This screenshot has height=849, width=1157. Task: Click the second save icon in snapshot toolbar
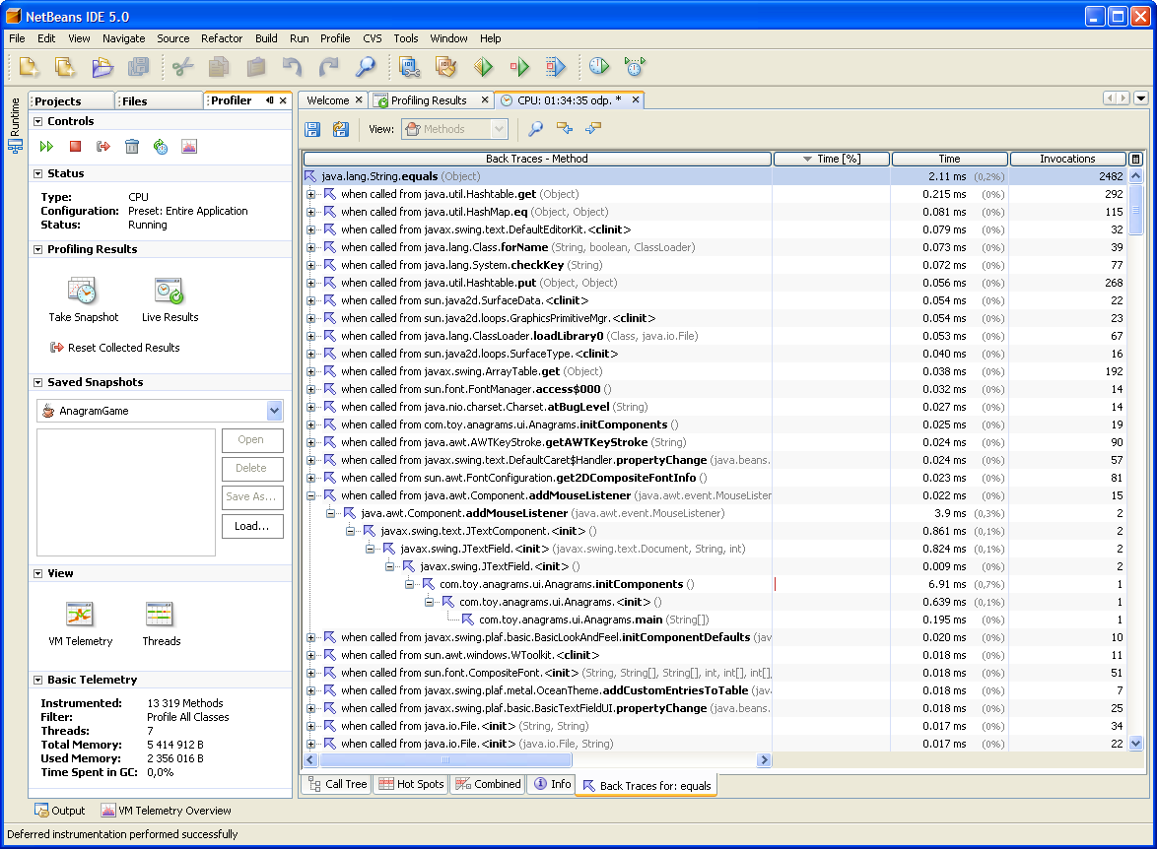pos(341,129)
